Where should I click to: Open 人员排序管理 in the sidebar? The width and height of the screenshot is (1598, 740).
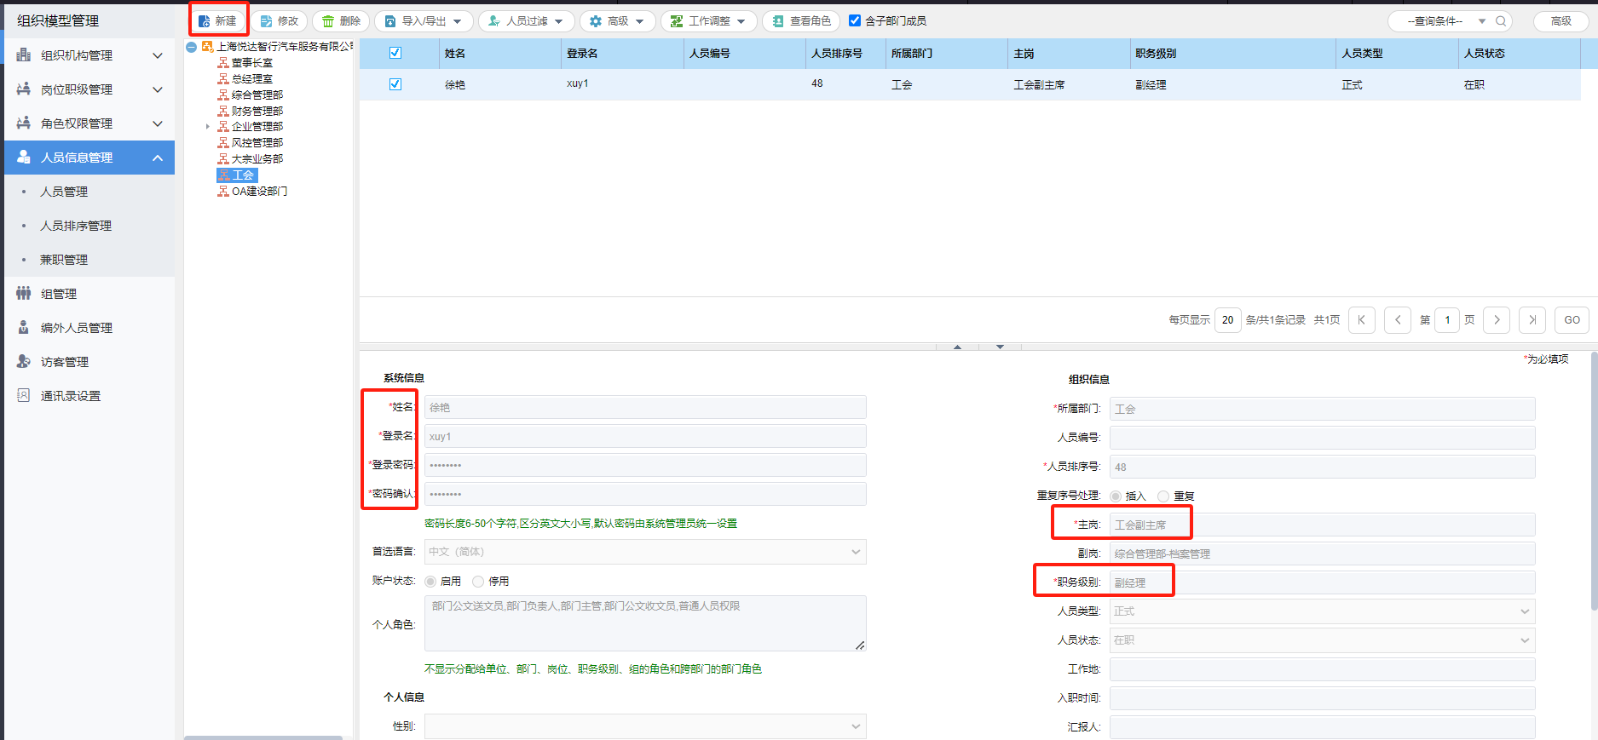(76, 226)
